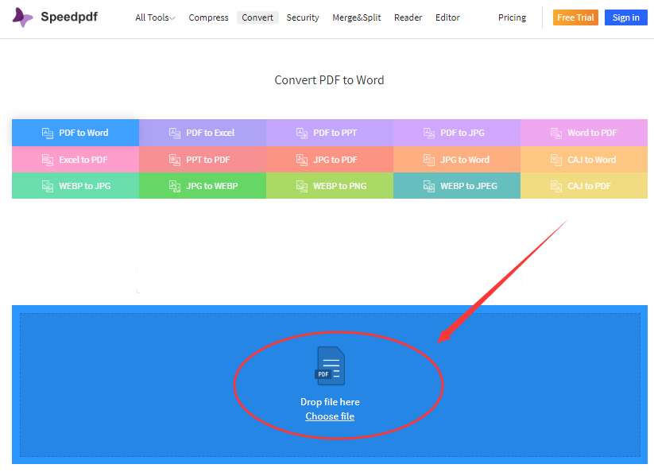Select the CAJ to Word label

coord(591,160)
